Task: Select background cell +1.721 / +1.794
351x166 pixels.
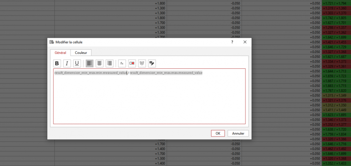Action: (x=336, y=4)
